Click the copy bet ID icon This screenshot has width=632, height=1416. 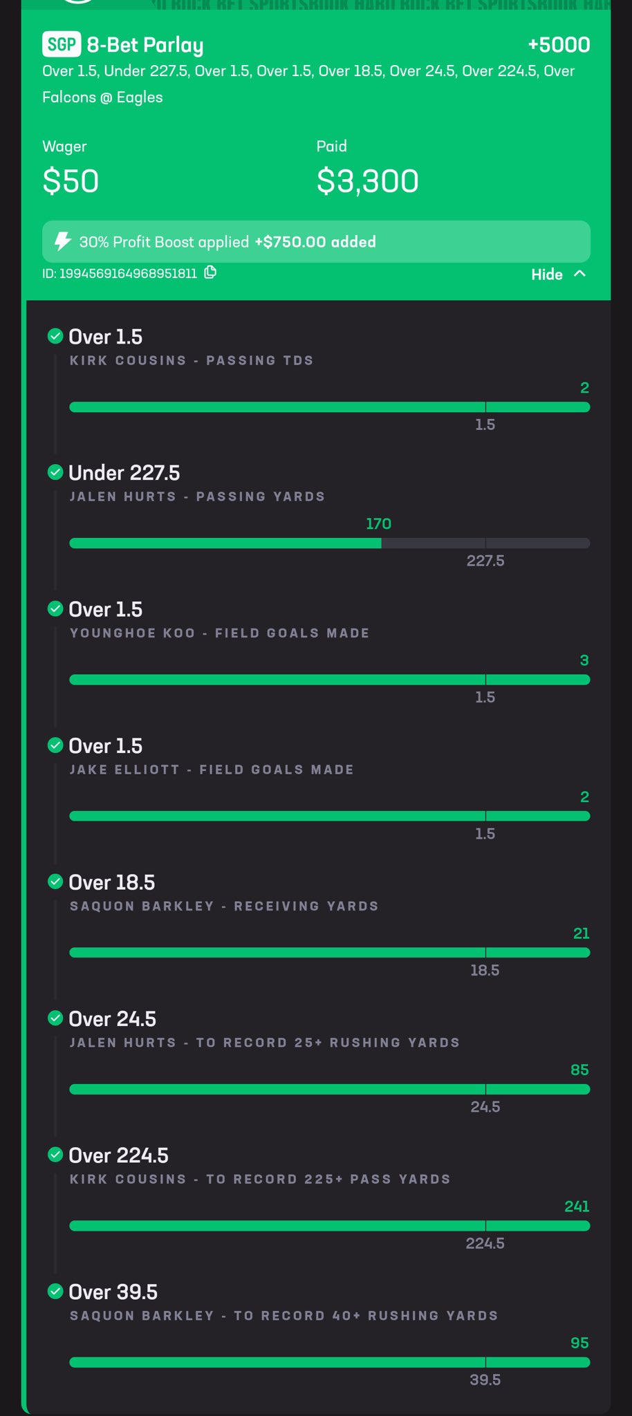[210, 272]
